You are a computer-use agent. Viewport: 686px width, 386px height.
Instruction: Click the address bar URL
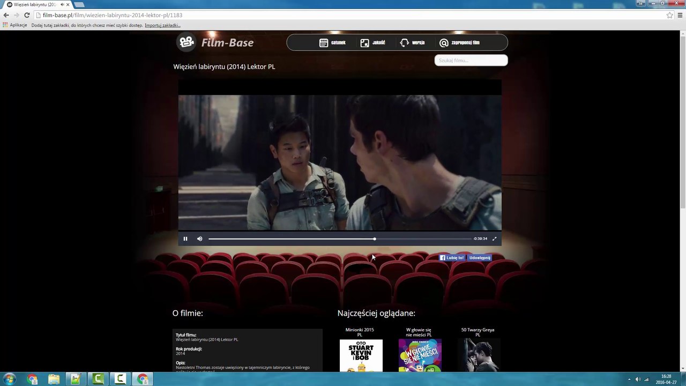click(x=113, y=15)
